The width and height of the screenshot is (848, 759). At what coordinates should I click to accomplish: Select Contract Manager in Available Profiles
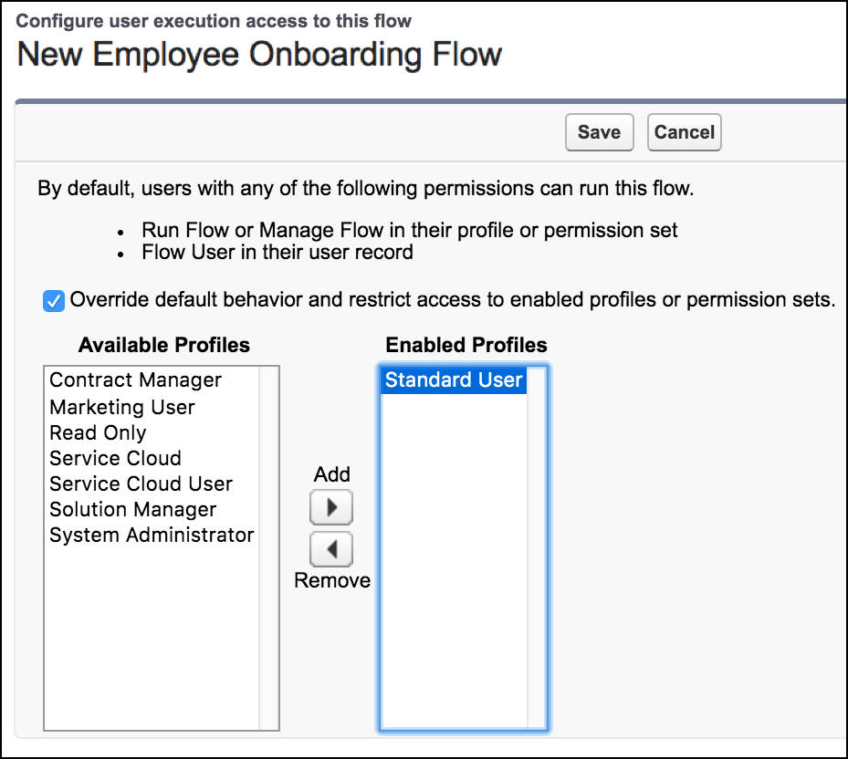(x=135, y=380)
